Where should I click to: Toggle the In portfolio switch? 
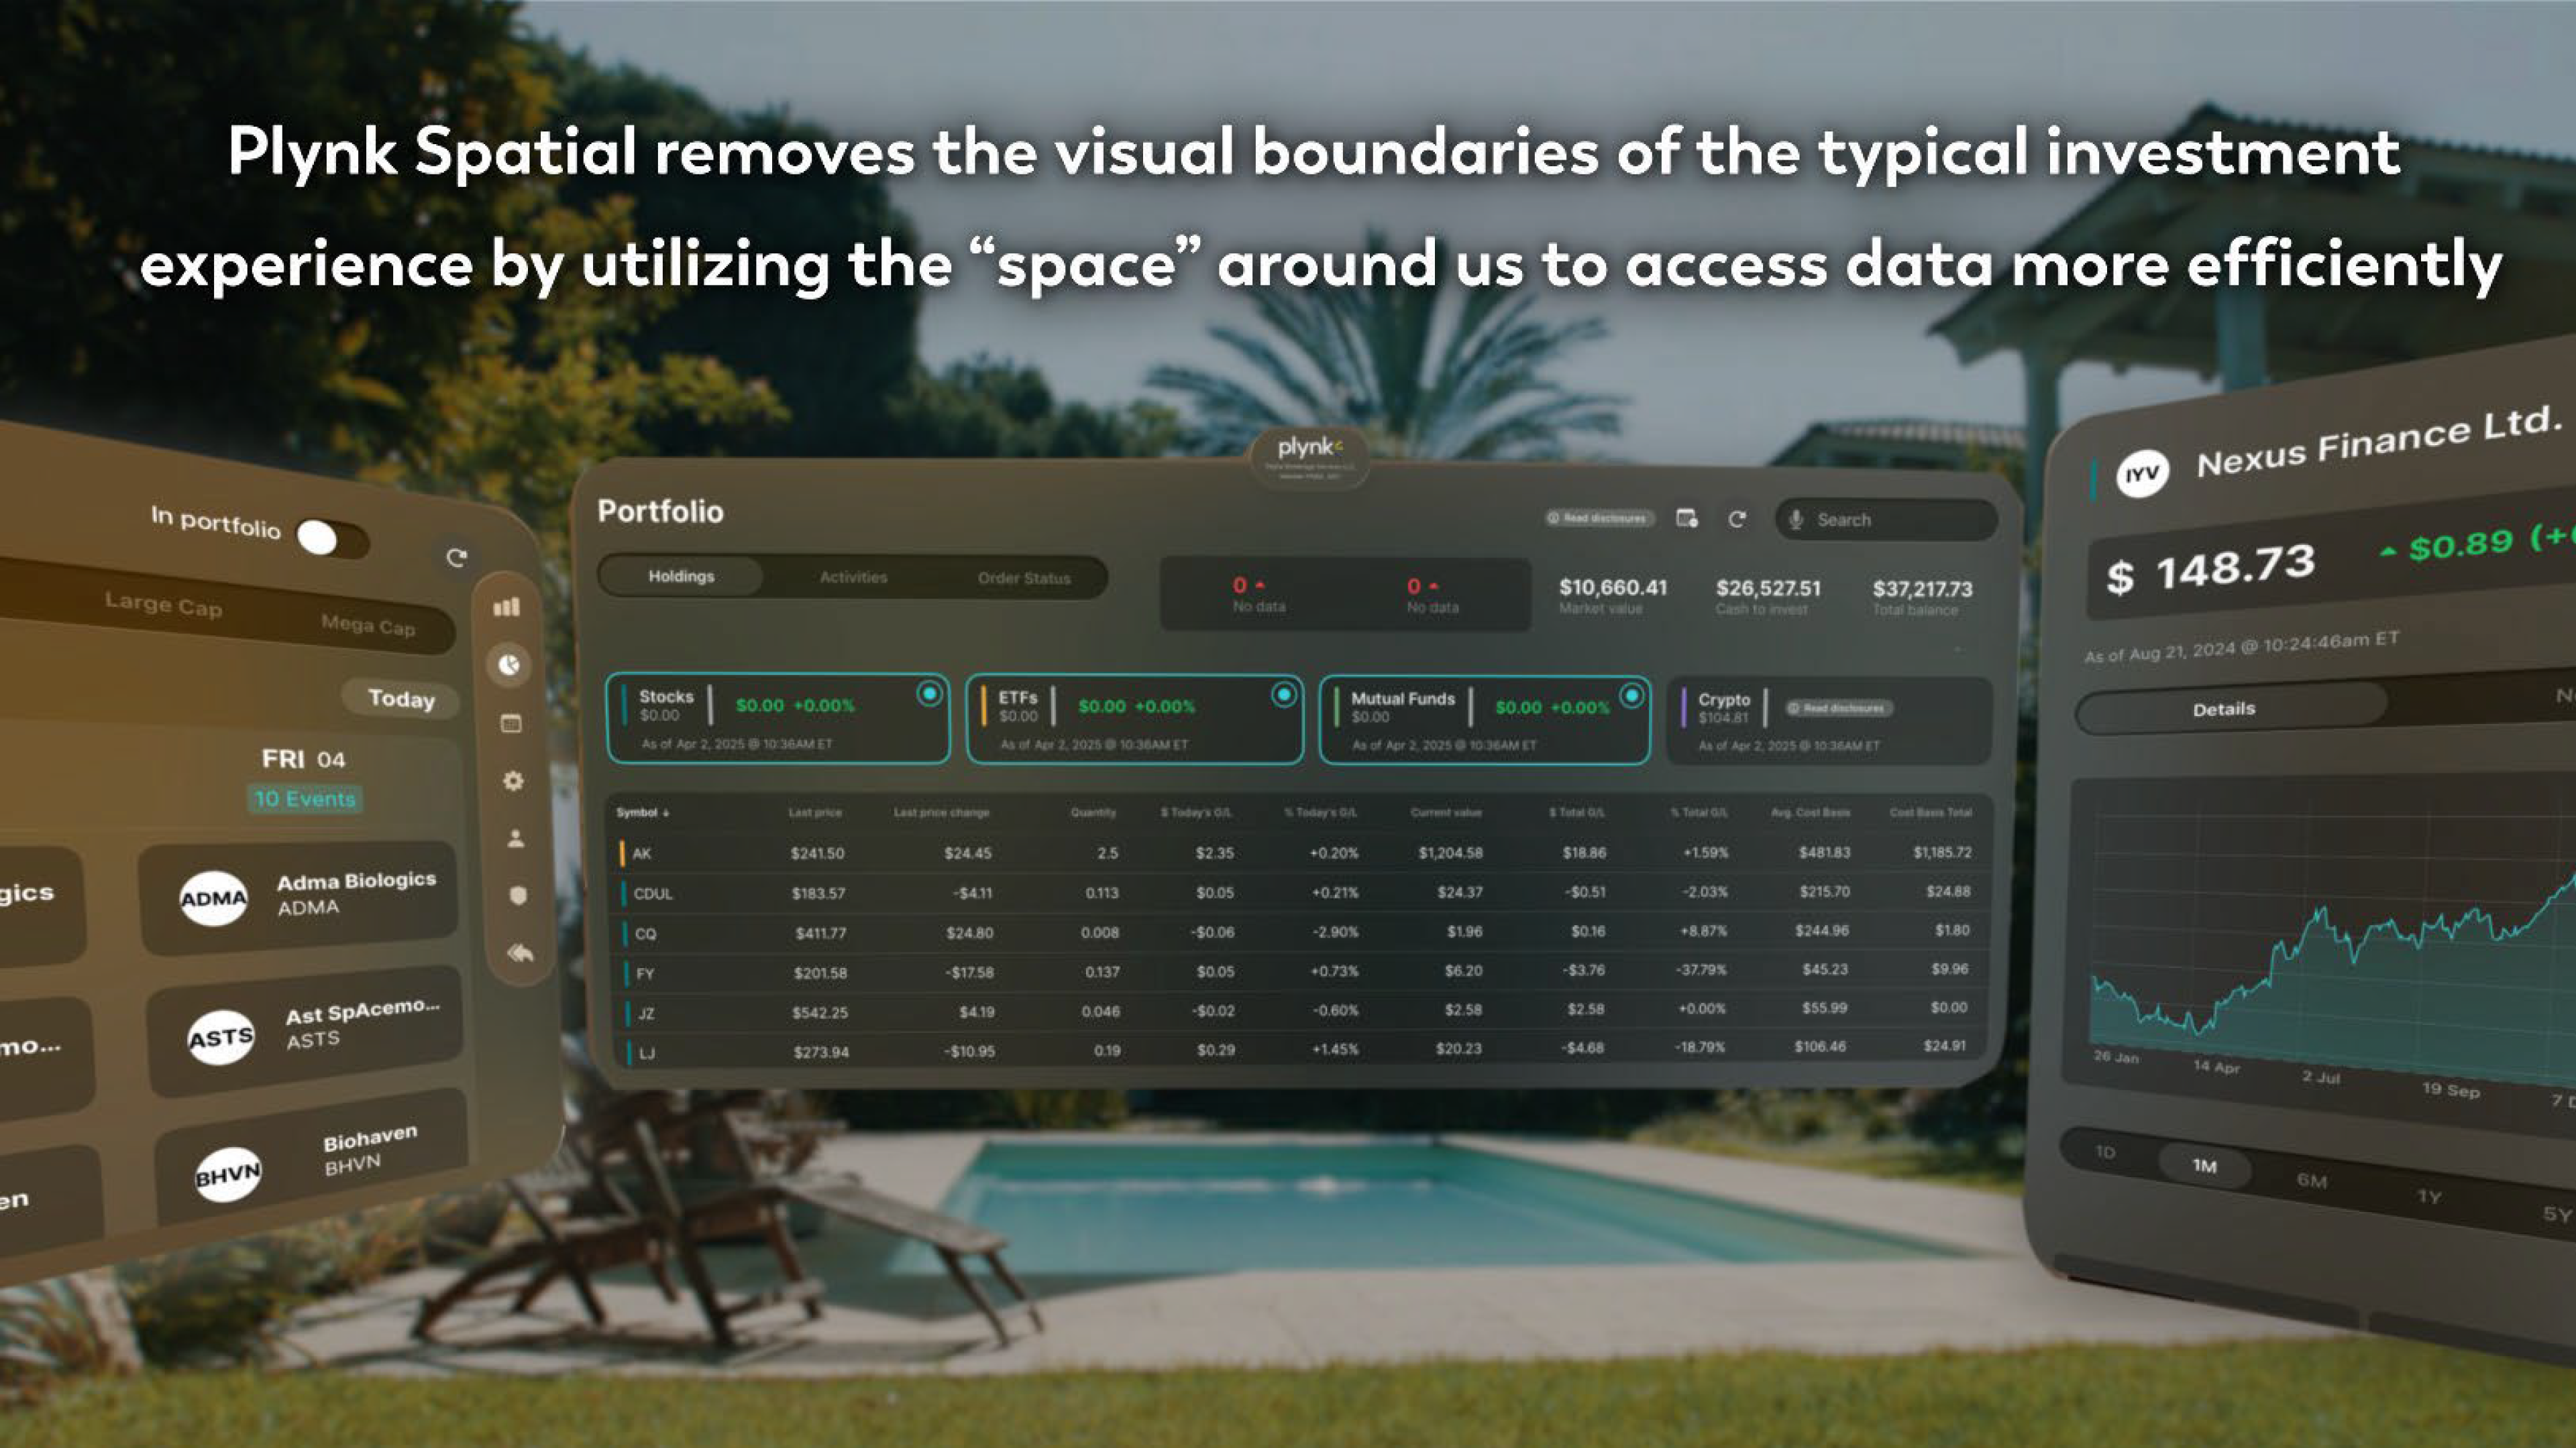pyautogui.click(x=333, y=538)
